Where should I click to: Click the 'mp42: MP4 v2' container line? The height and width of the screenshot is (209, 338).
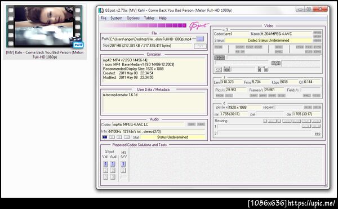(125, 60)
